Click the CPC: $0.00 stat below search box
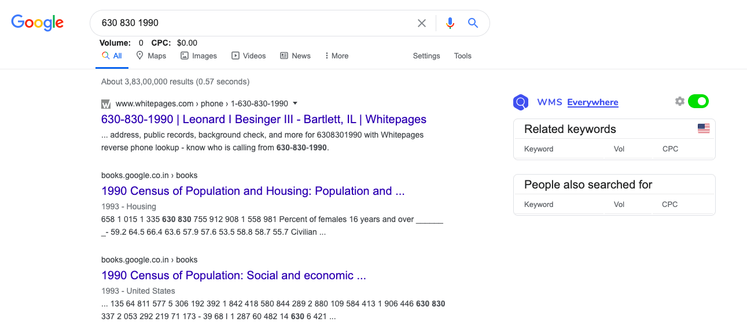The image size is (747, 329). tap(174, 43)
